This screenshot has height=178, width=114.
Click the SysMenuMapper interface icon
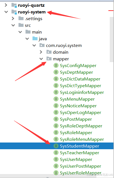(56, 99)
